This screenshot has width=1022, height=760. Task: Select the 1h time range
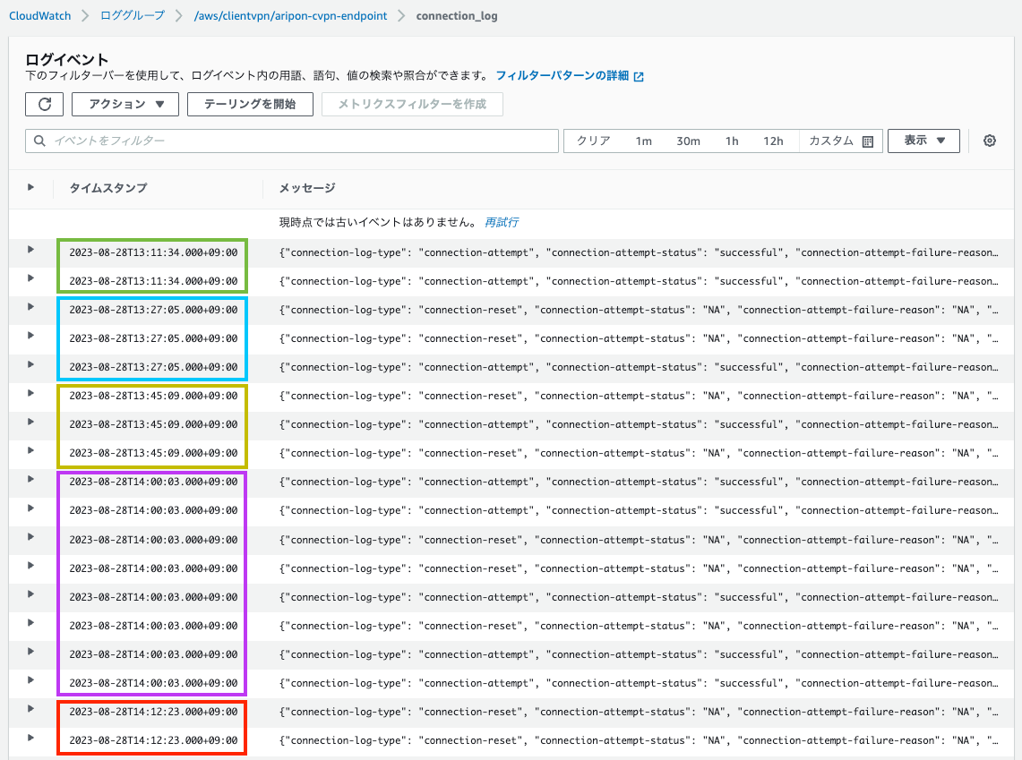(x=731, y=141)
